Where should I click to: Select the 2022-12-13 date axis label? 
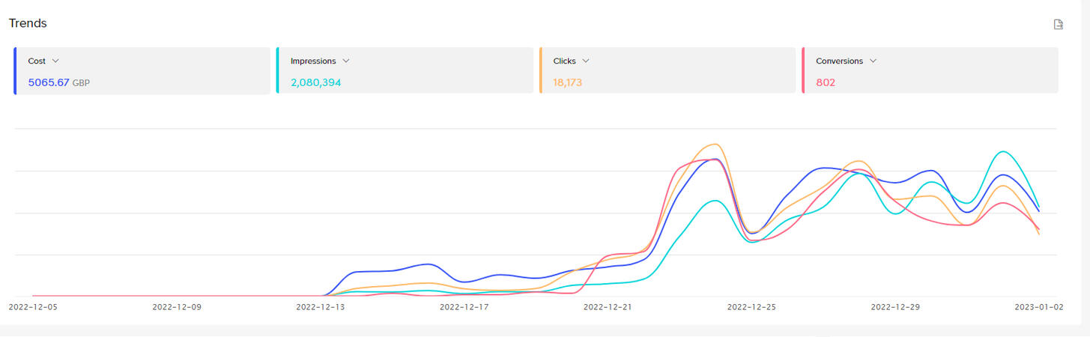click(321, 306)
